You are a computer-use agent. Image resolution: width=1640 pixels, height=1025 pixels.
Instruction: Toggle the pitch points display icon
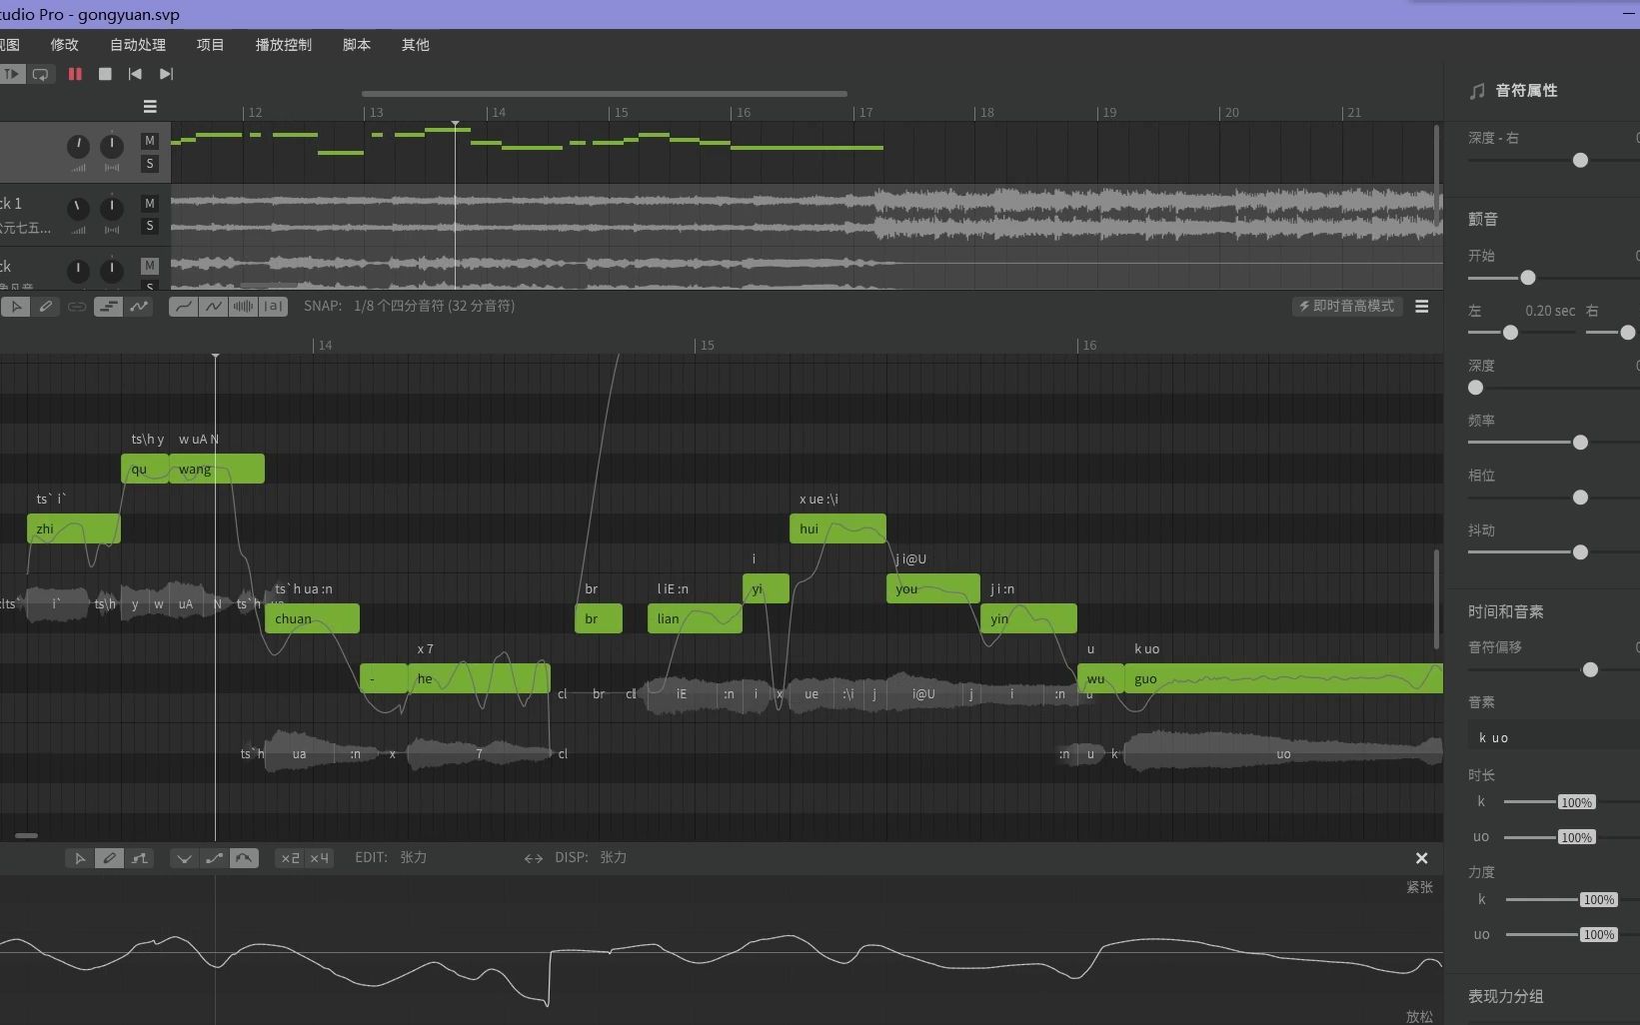point(139,307)
